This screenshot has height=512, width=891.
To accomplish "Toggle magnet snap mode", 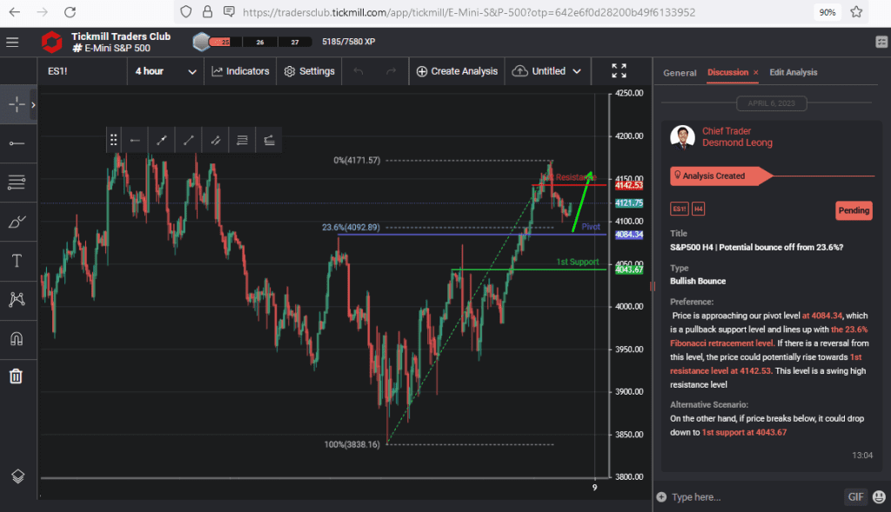I will pyautogui.click(x=17, y=339).
